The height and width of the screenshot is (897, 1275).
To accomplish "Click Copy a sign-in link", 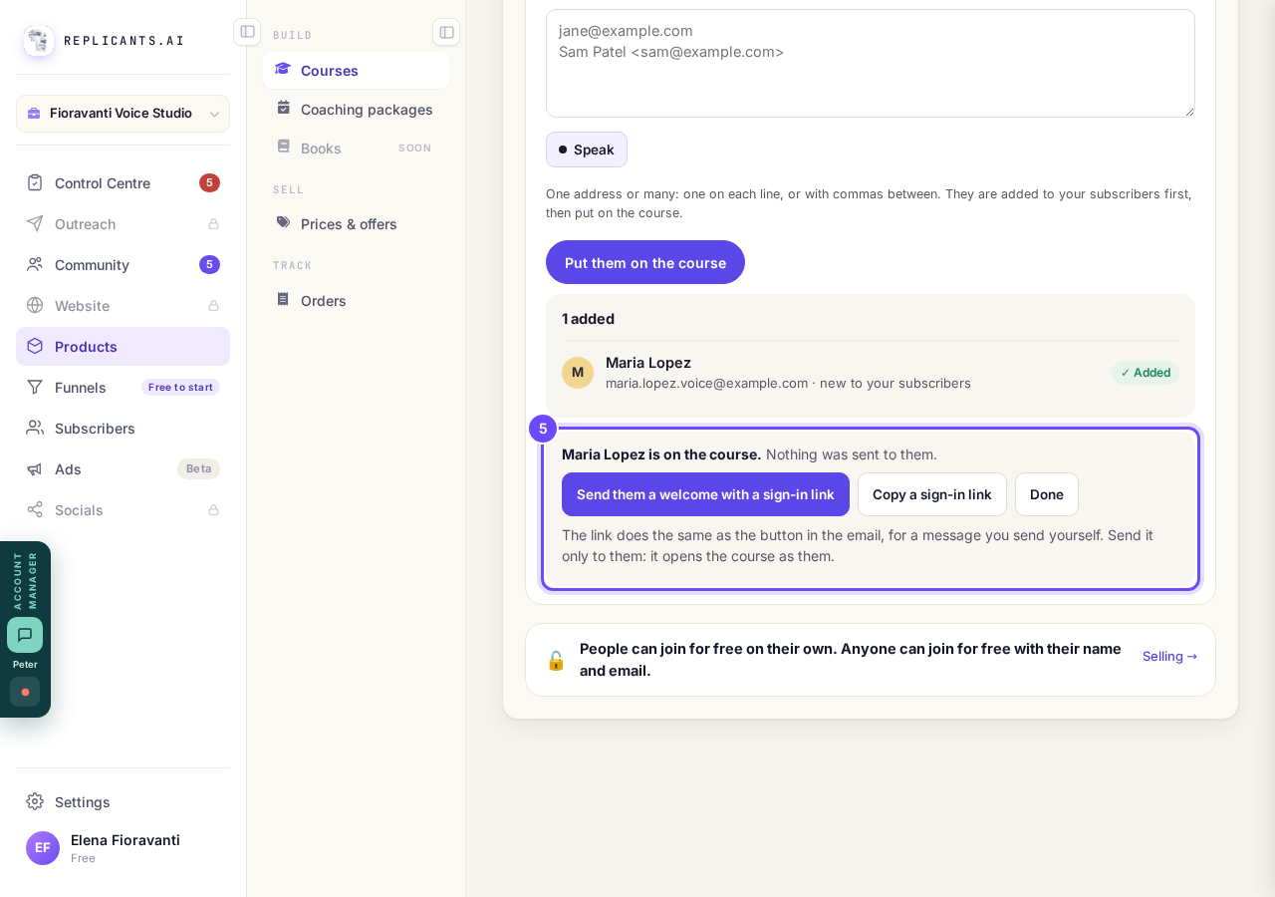I will (x=932, y=494).
